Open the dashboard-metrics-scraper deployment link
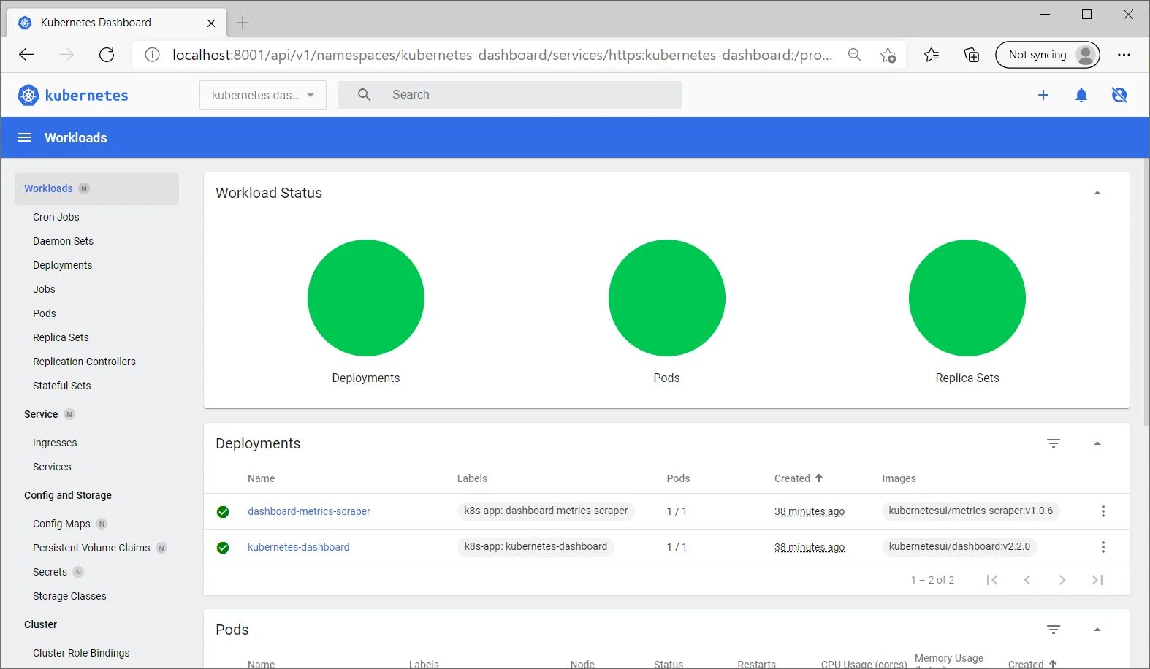 308,511
